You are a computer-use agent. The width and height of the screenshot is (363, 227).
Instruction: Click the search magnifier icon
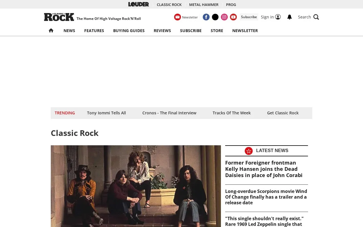click(x=316, y=17)
